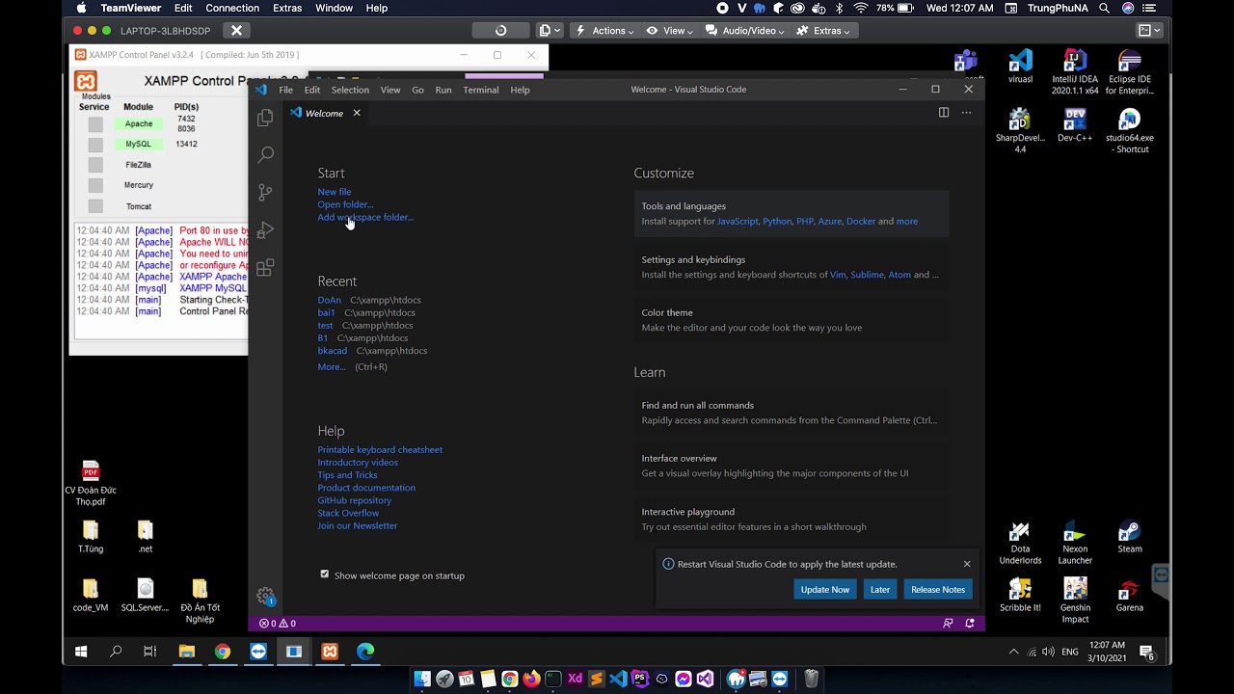The width and height of the screenshot is (1234, 694).
Task: Open Task View on Windows taskbar
Action: 150,652
